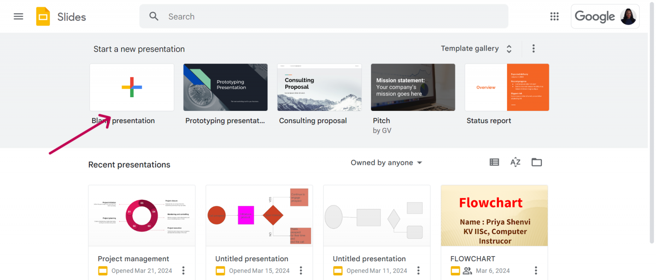The height and width of the screenshot is (280, 656).
Task: Start a Blank presentation
Action: click(132, 87)
